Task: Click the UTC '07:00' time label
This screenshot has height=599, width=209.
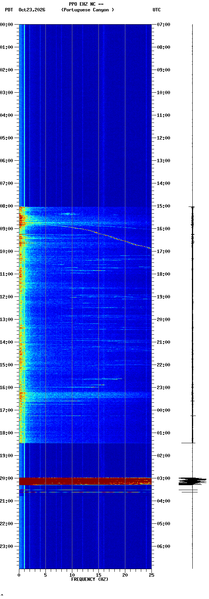Action: click(x=164, y=25)
